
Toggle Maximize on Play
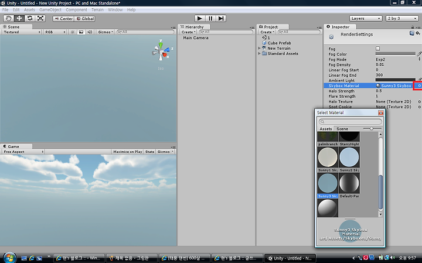[x=127, y=152]
